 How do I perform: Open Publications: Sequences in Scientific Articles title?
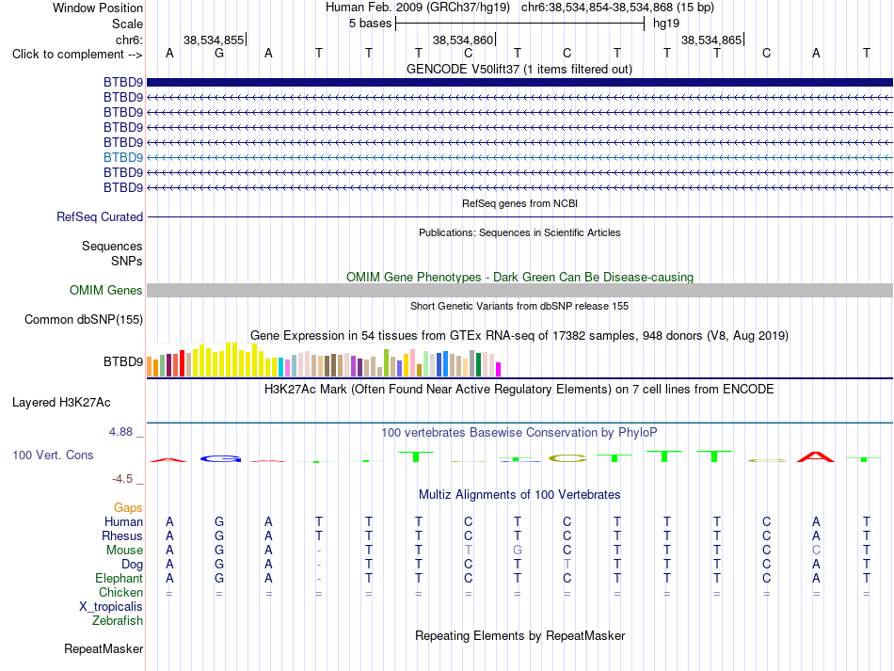click(519, 232)
